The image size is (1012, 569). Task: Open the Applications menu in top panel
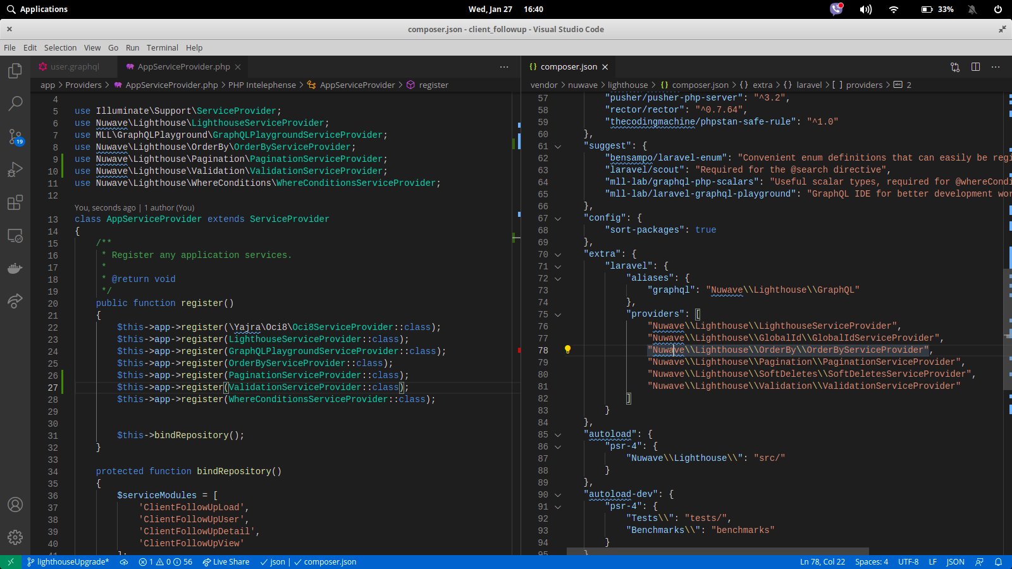click(x=37, y=9)
